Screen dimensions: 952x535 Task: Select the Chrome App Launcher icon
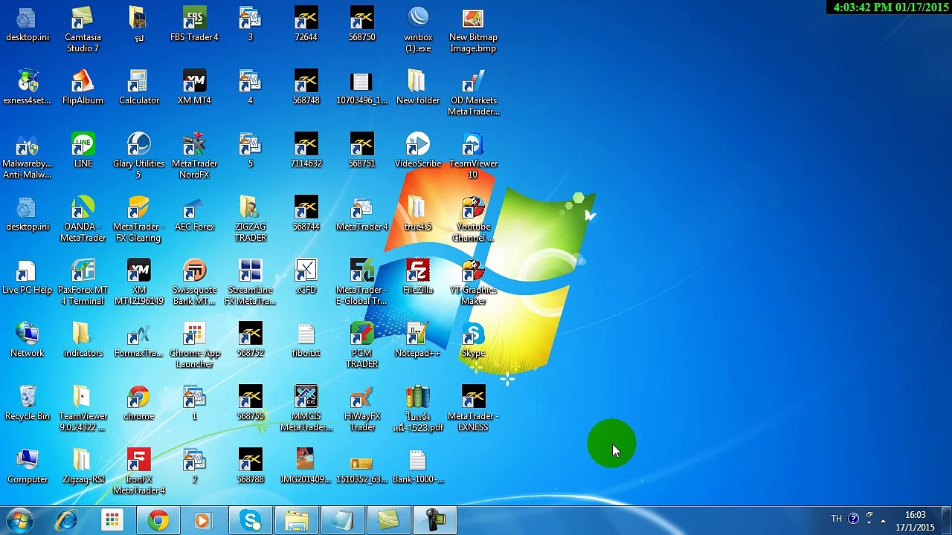(194, 346)
